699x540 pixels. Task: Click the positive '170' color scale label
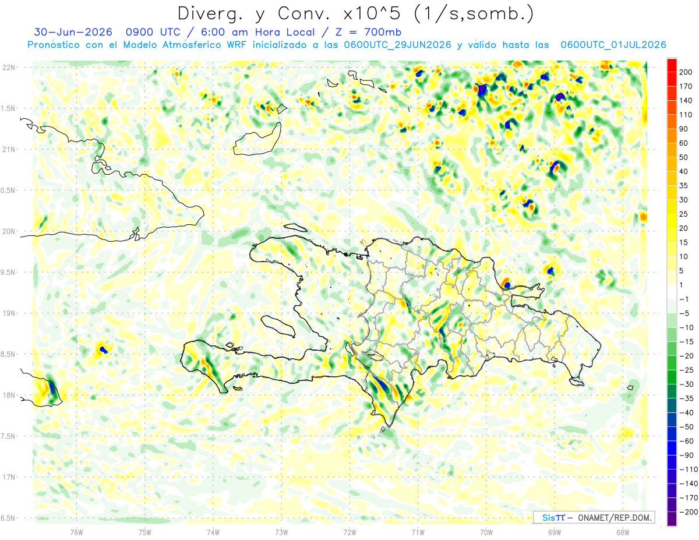[x=686, y=86]
